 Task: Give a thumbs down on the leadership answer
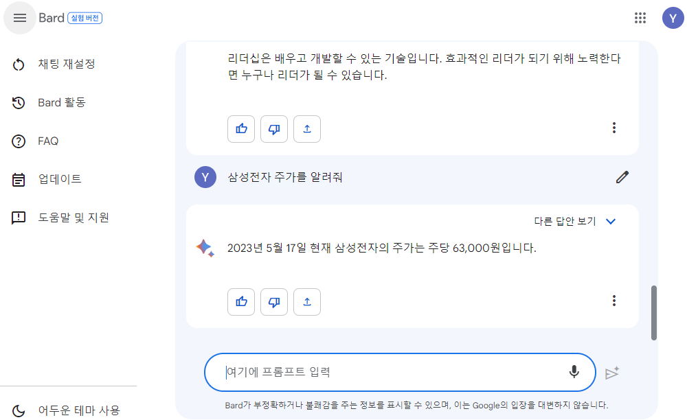tap(273, 128)
